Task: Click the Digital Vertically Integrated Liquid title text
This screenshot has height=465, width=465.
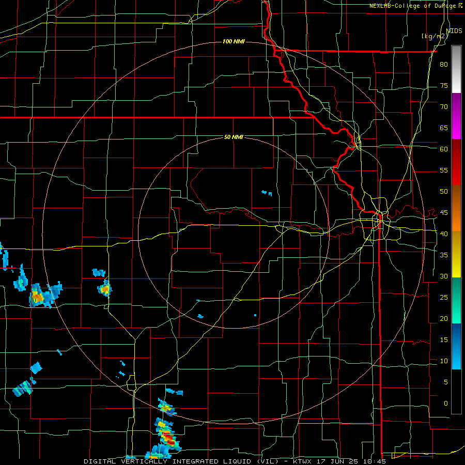Action: pyautogui.click(x=181, y=461)
